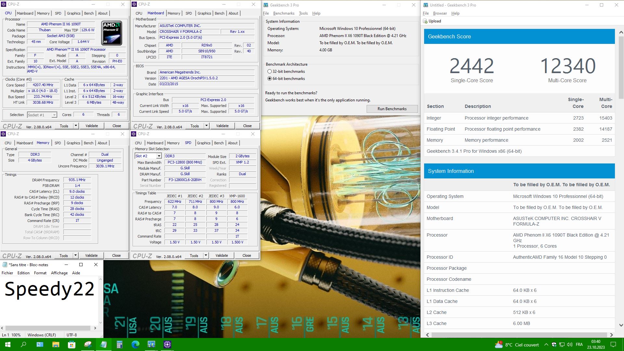Image resolution: width=624 pixels, height=351 pixels.
Task: Click Notepad title bar icon
Action: point(5,265)
